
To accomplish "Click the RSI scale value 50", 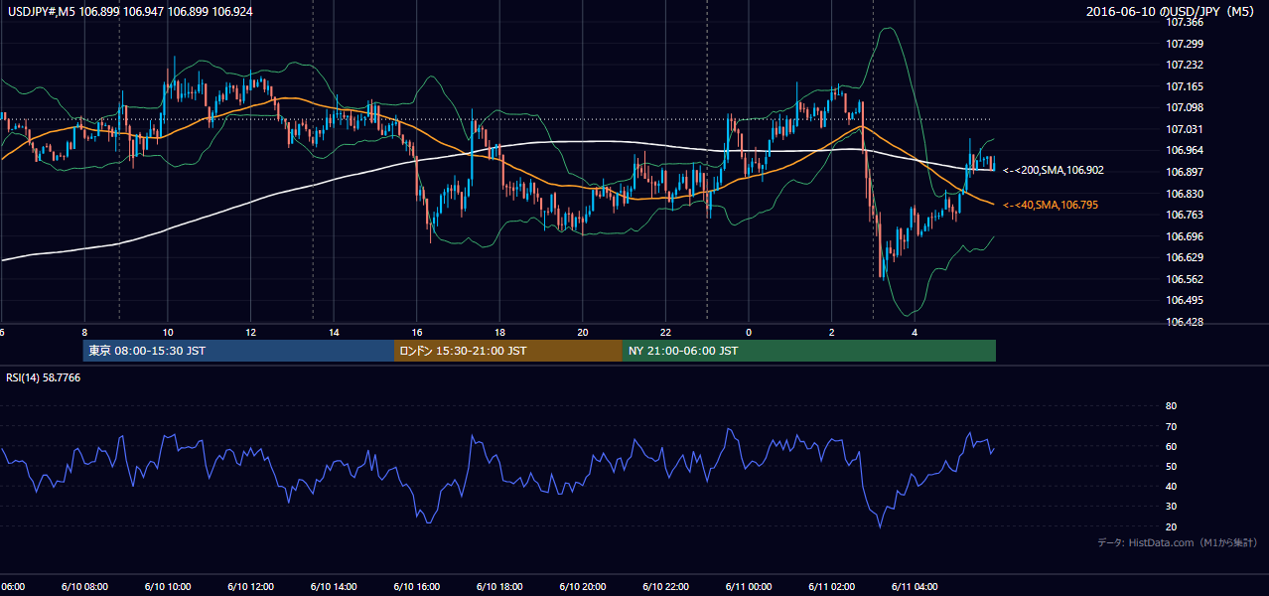I will tap(1171, 466).
